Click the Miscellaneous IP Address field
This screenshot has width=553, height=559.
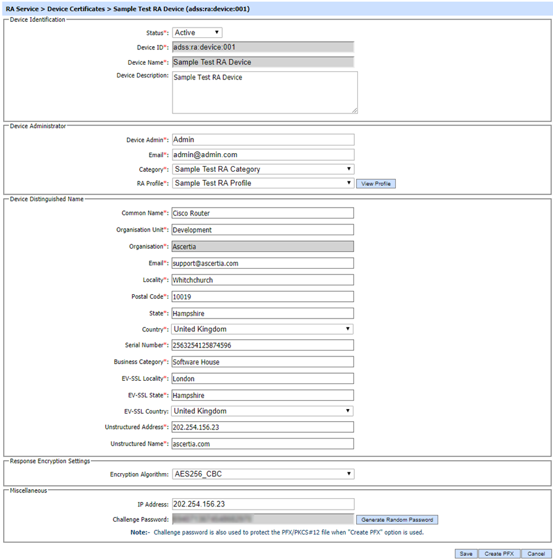[x=263, y=504]
